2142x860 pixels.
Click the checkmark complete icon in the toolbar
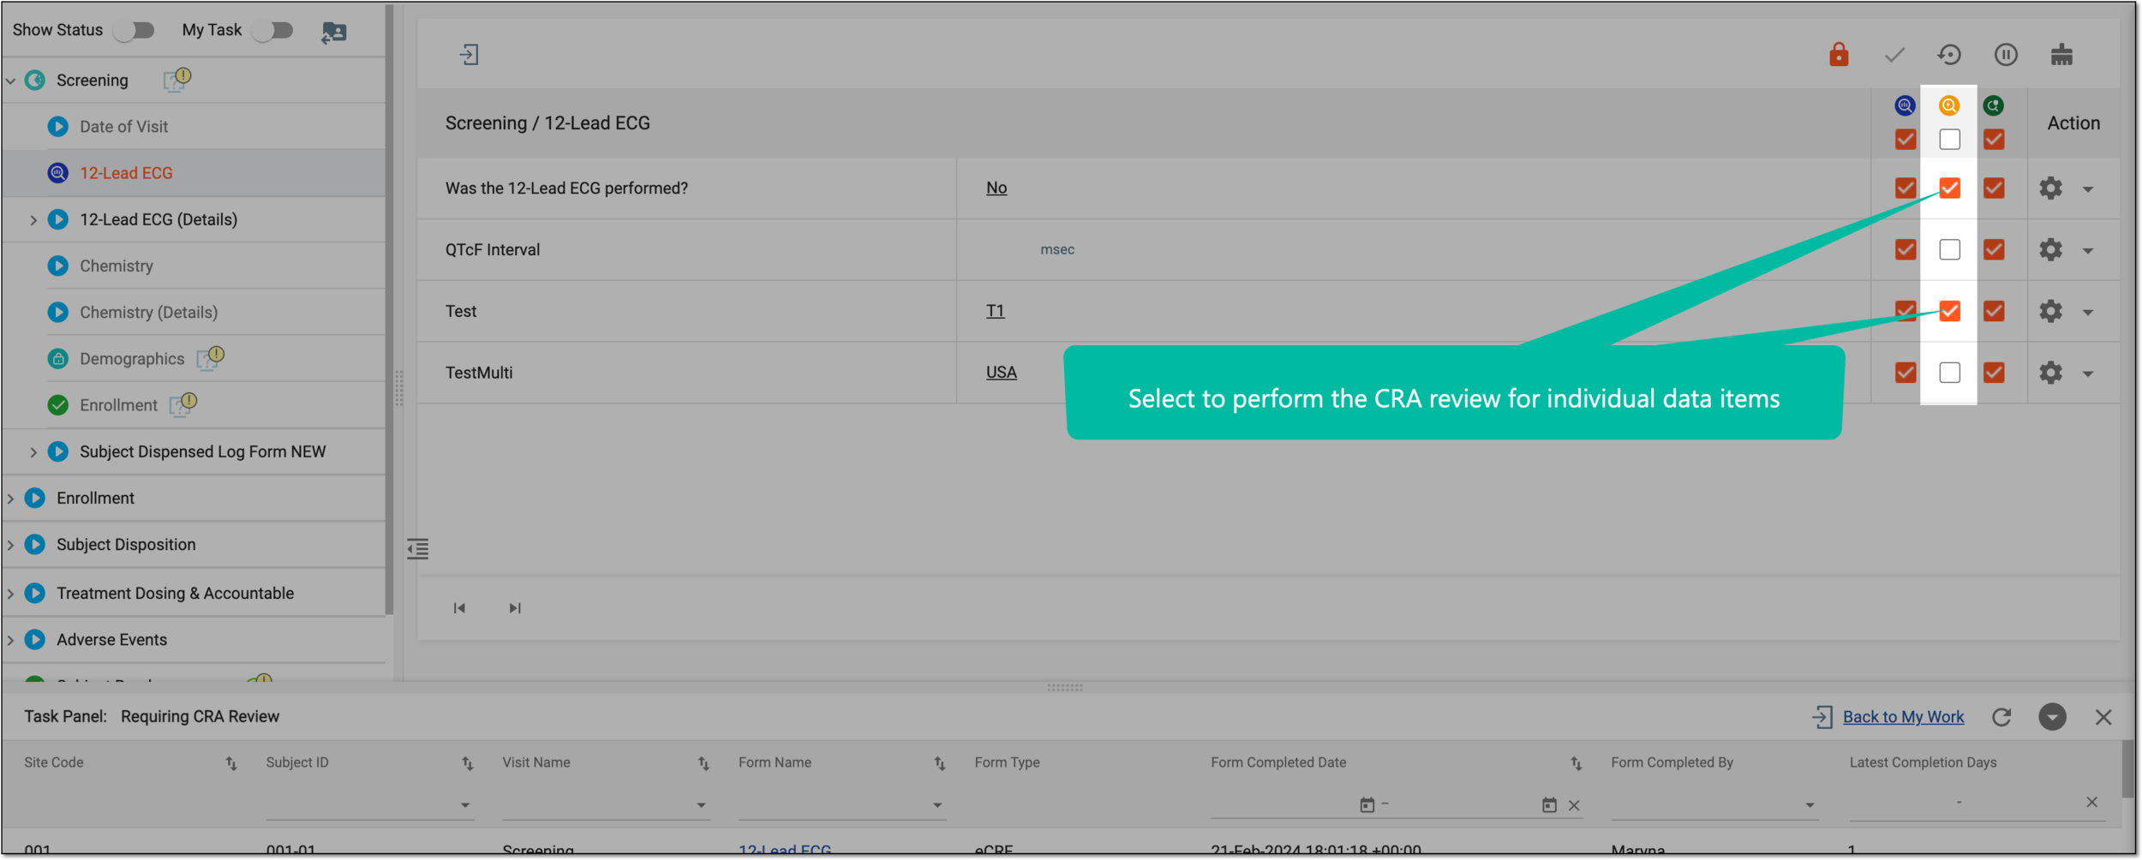pos(1894,56)
